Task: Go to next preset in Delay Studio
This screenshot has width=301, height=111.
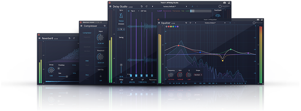Action: tap(186, 6)
